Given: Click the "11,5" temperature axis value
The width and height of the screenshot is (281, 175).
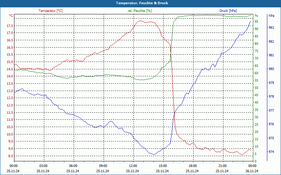Looking at the screenshot, I should (x=10, y=113).
